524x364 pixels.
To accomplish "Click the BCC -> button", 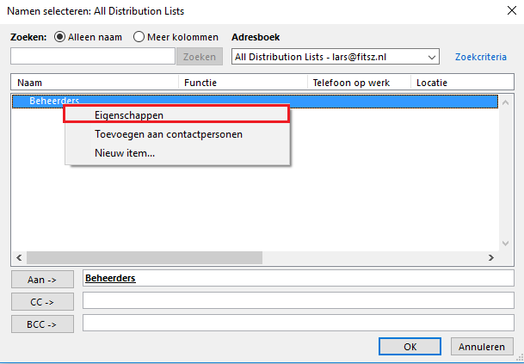I will 42,324.
